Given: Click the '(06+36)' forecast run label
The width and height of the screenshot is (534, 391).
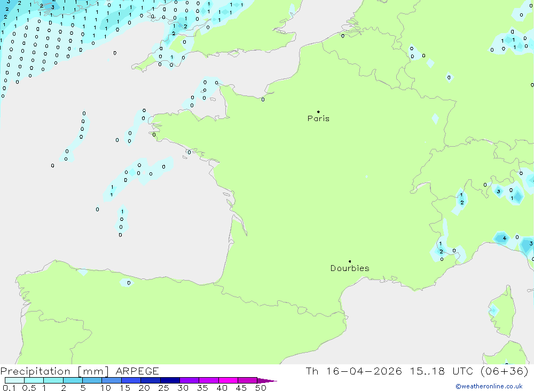Looking at the screenshot, I should 505,371.
